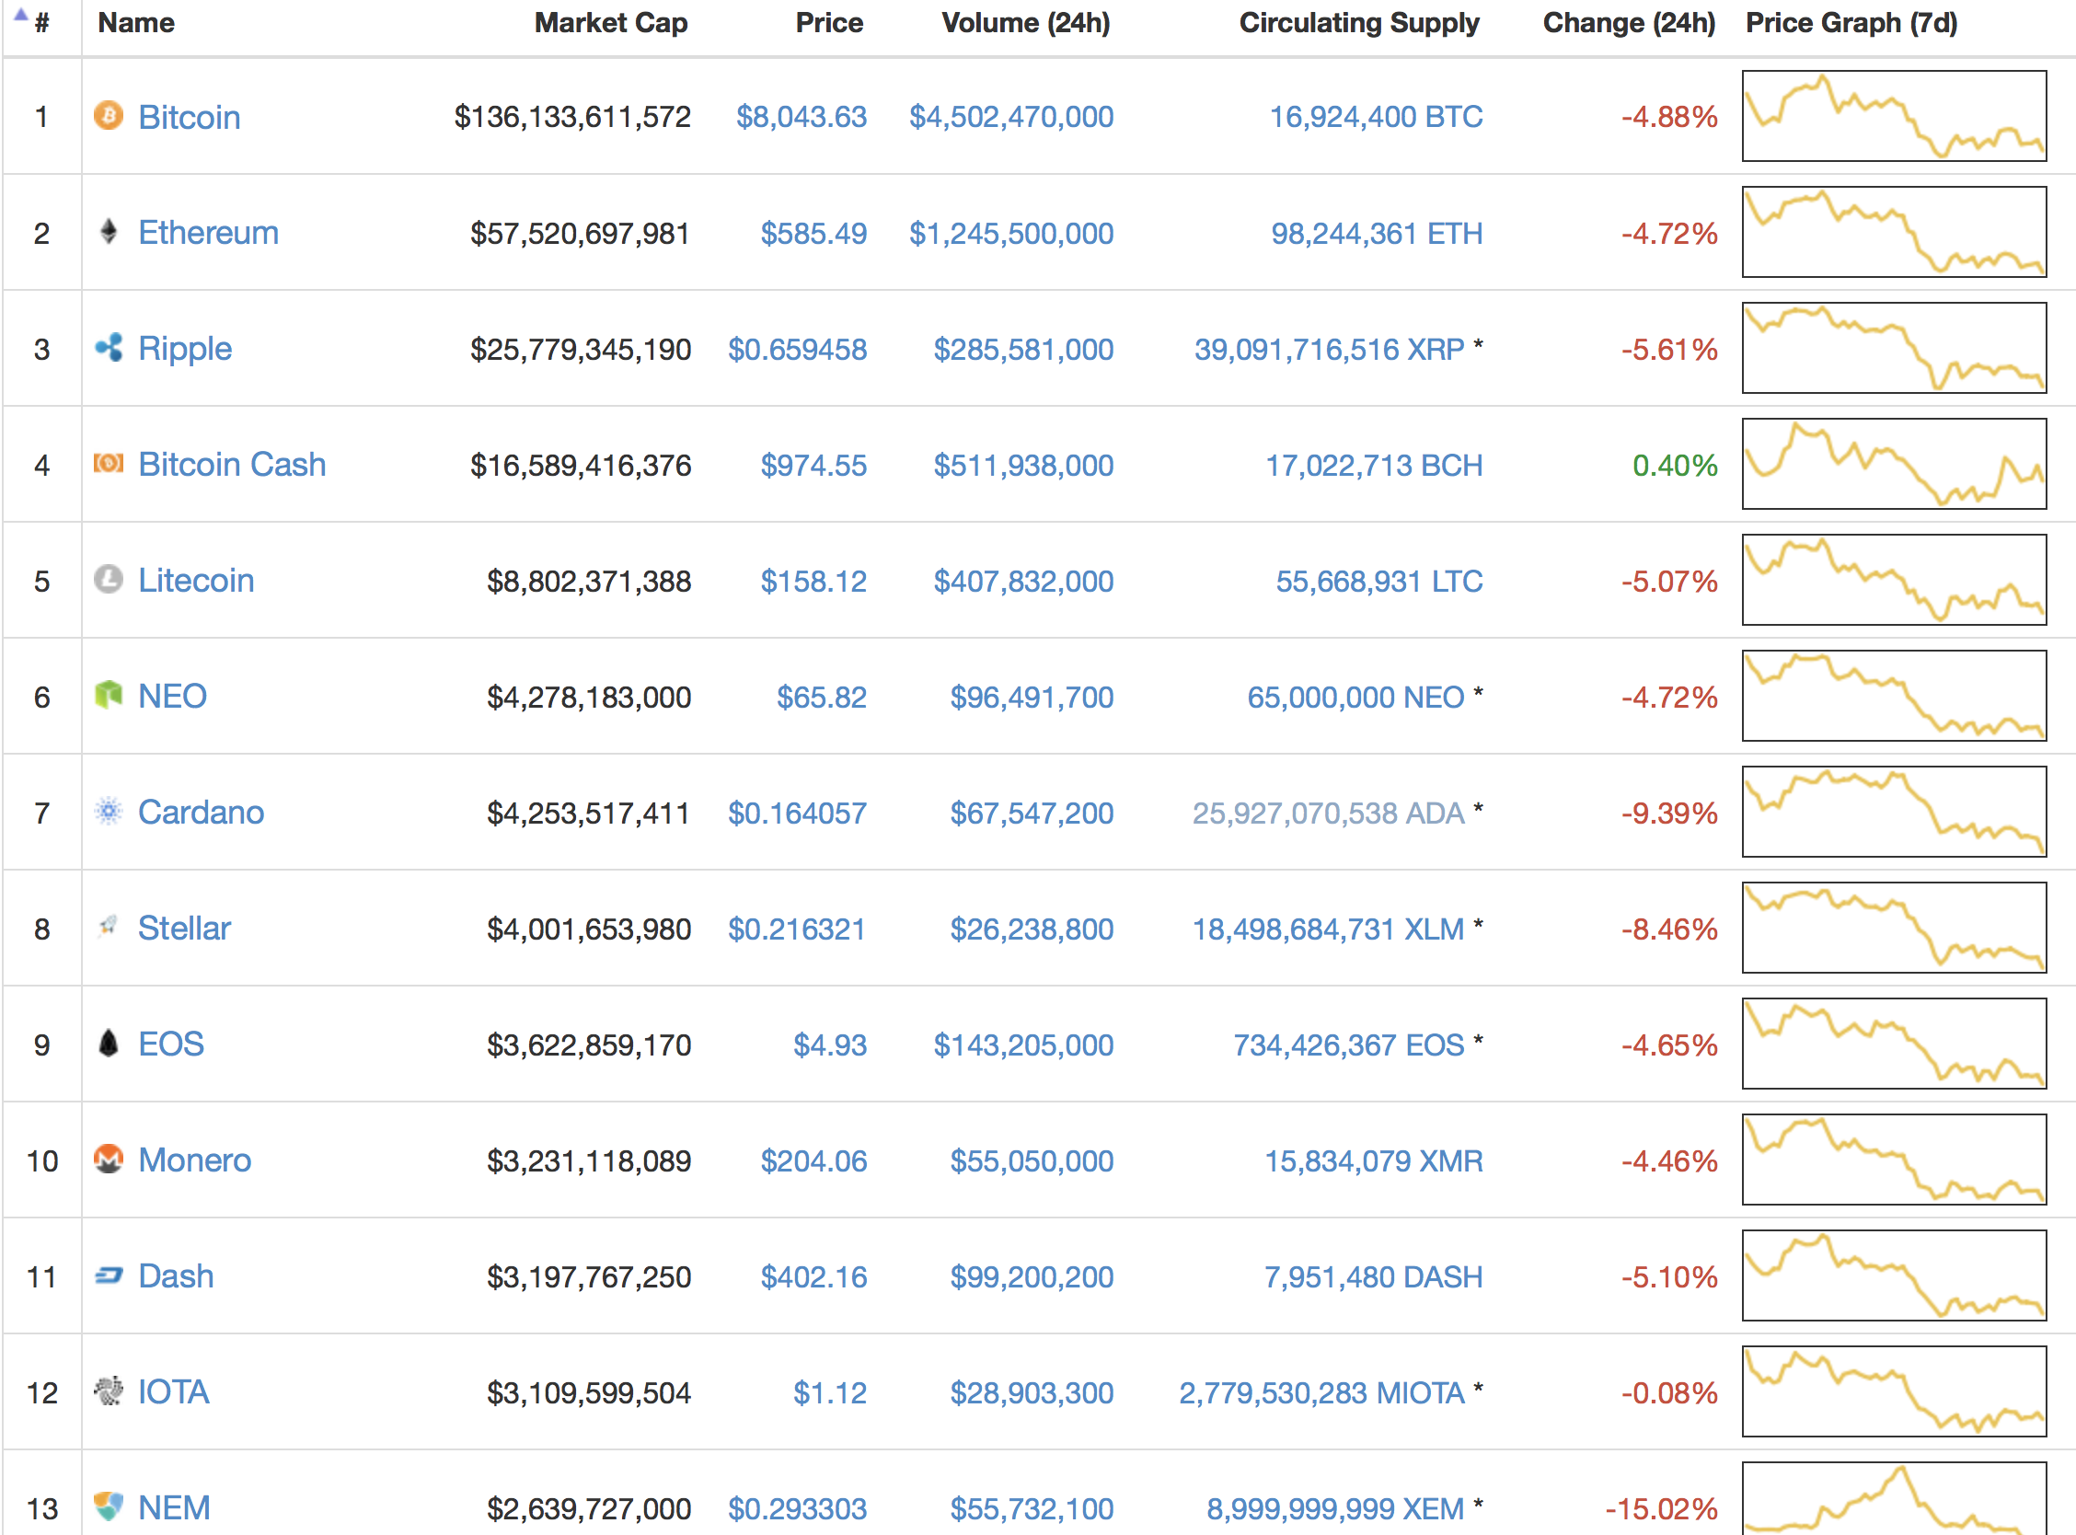The image size is (2076, 1535).
Task: Select NEM change value -15.02%
Action: click(1662, 1509)
